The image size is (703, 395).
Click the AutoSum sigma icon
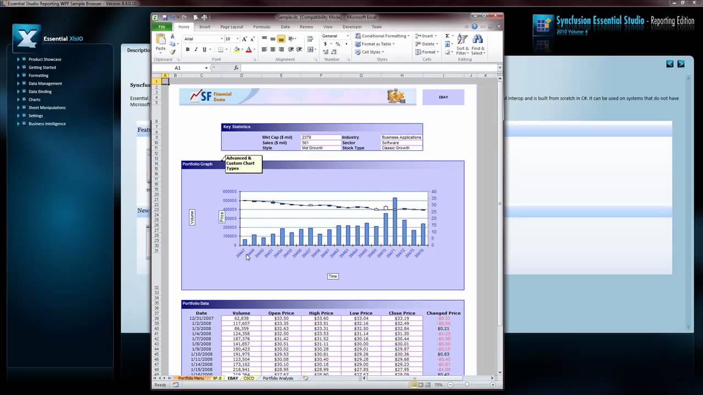pyautogui.click(x=447, y=36)
